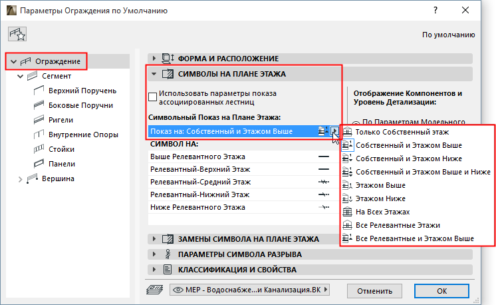Screen dimensions: 496x305
Task: Click the Релевантный-Средний Этаж row text
Action: point(201,182)
